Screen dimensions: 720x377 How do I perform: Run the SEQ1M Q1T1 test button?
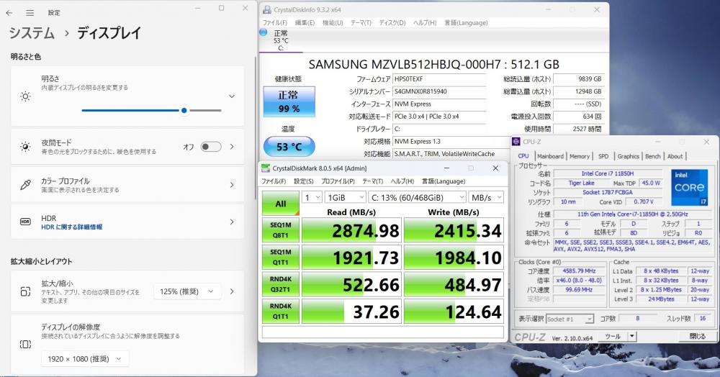[x=281, y=258]
